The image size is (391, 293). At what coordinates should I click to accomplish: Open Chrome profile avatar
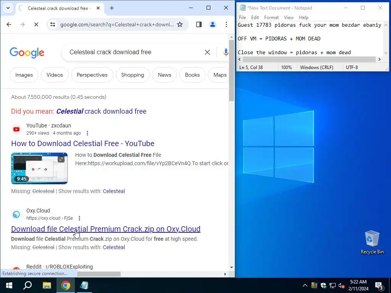213,24
